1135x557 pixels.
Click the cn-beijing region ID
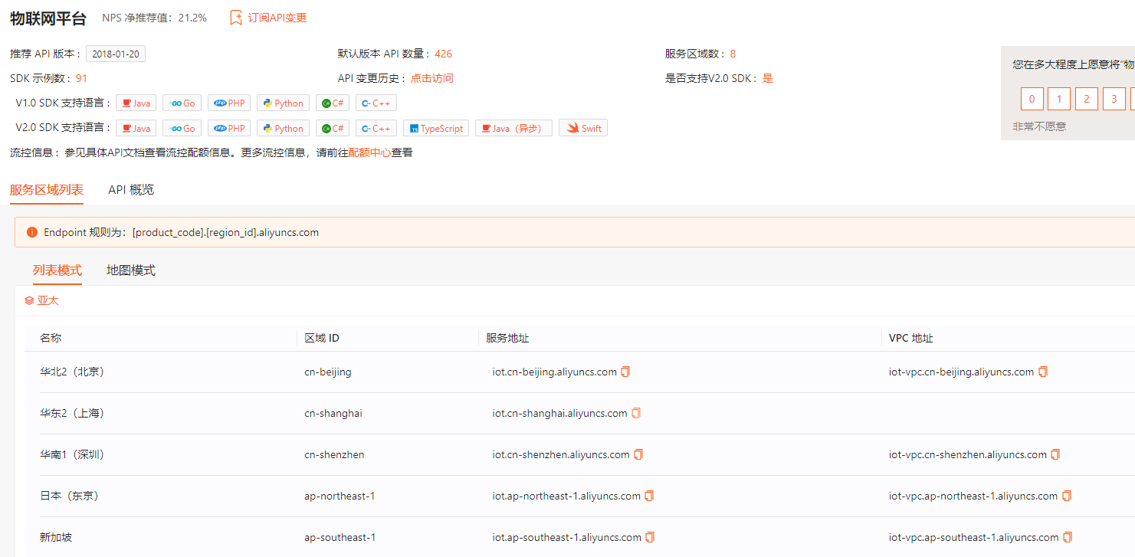[x=328, y=372]
